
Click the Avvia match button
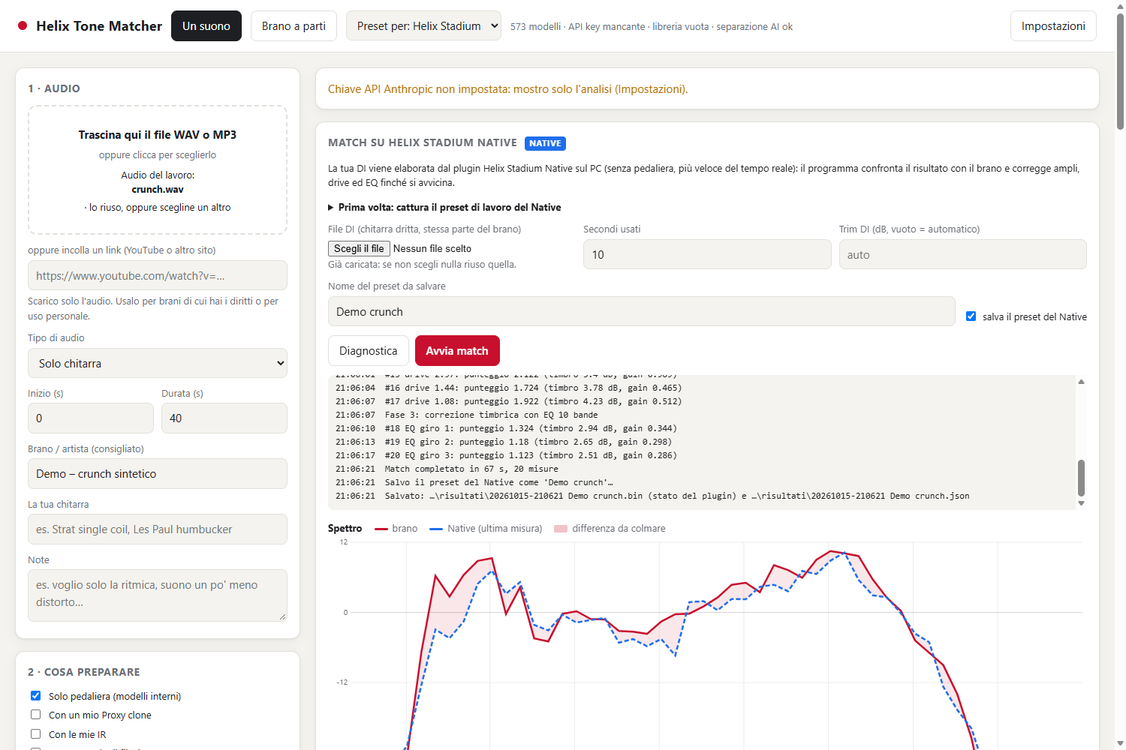[457, 350]
